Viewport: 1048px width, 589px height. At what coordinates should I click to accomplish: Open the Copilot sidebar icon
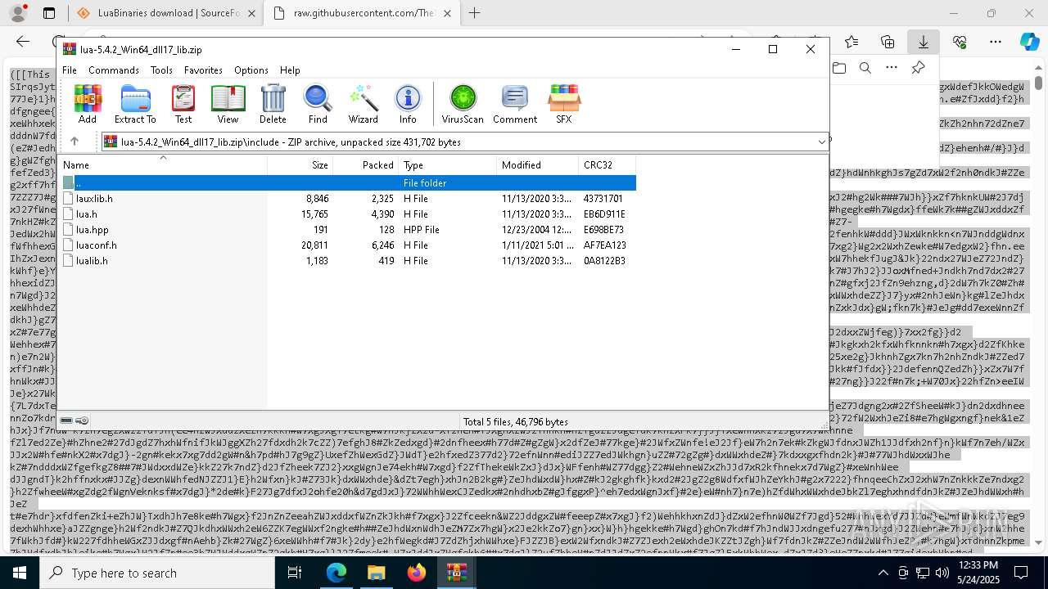pos(1029,42)
